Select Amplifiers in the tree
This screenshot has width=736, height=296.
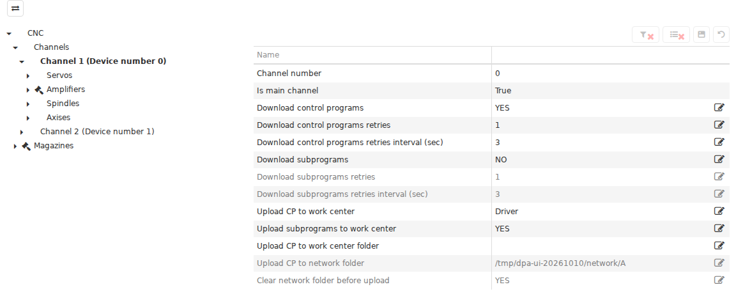point(66,90)
